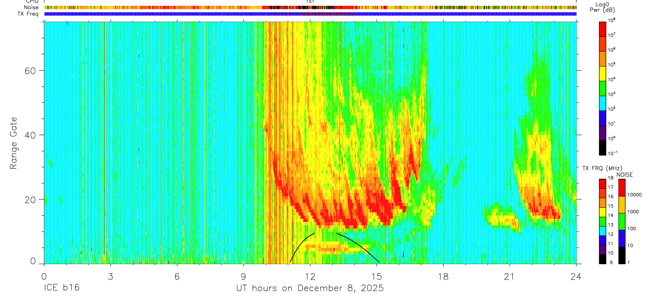Pick the red top segment of Pwr color bar

tap(603, 29)
